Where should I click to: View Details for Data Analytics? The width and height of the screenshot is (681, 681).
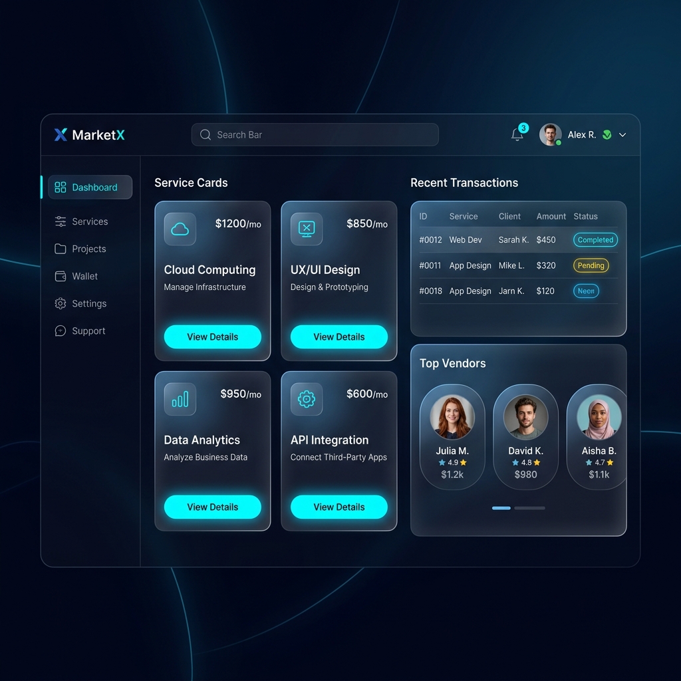[213, 507]
